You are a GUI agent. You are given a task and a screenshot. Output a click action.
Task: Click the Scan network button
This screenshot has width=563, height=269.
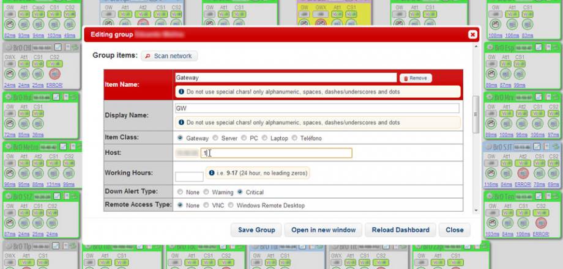169,56
